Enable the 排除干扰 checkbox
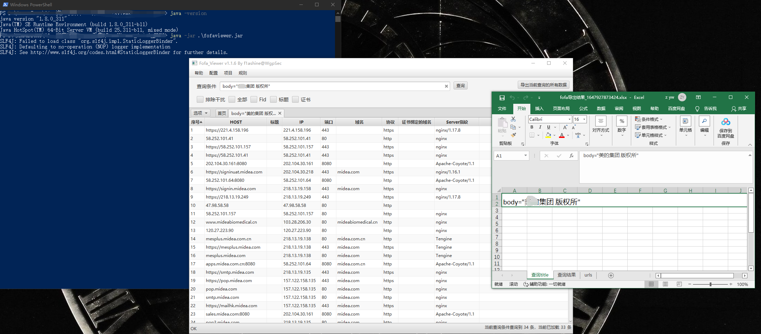 200,99
